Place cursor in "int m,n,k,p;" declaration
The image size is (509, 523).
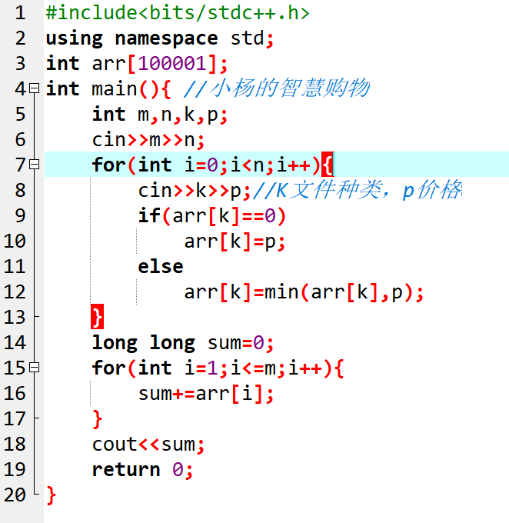point(160,115)
